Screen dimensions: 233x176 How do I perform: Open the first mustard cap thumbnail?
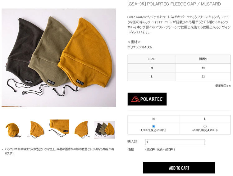pos(13,130)
